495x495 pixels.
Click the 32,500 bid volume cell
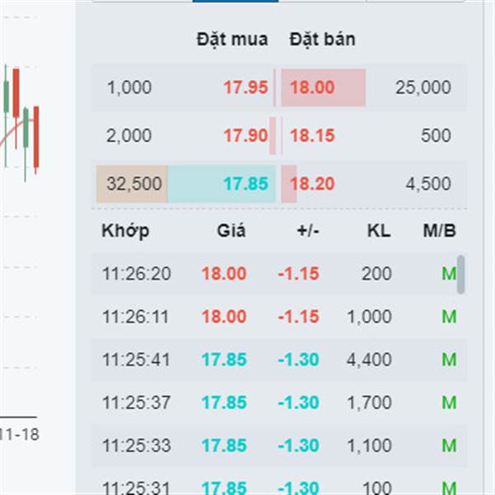(134, 184)
